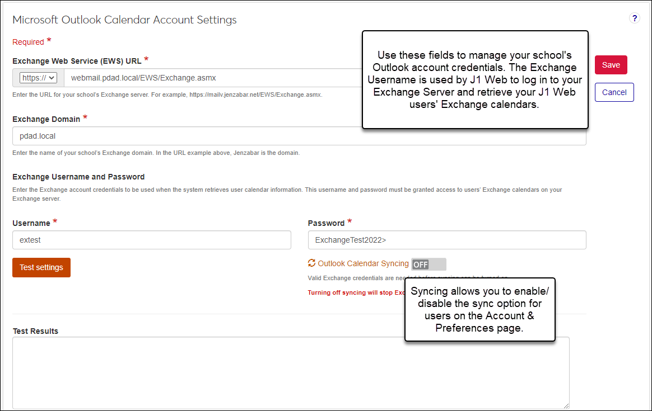Click the Microsoft Outlook Calendar Account Settings heading
The width and height of the screenshot is (652, 411).
[x=124, y=20]
